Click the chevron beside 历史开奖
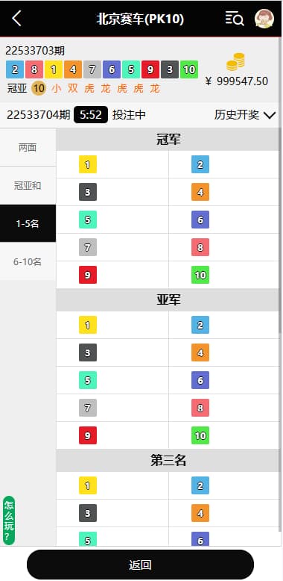 click(x=270, y=115)
